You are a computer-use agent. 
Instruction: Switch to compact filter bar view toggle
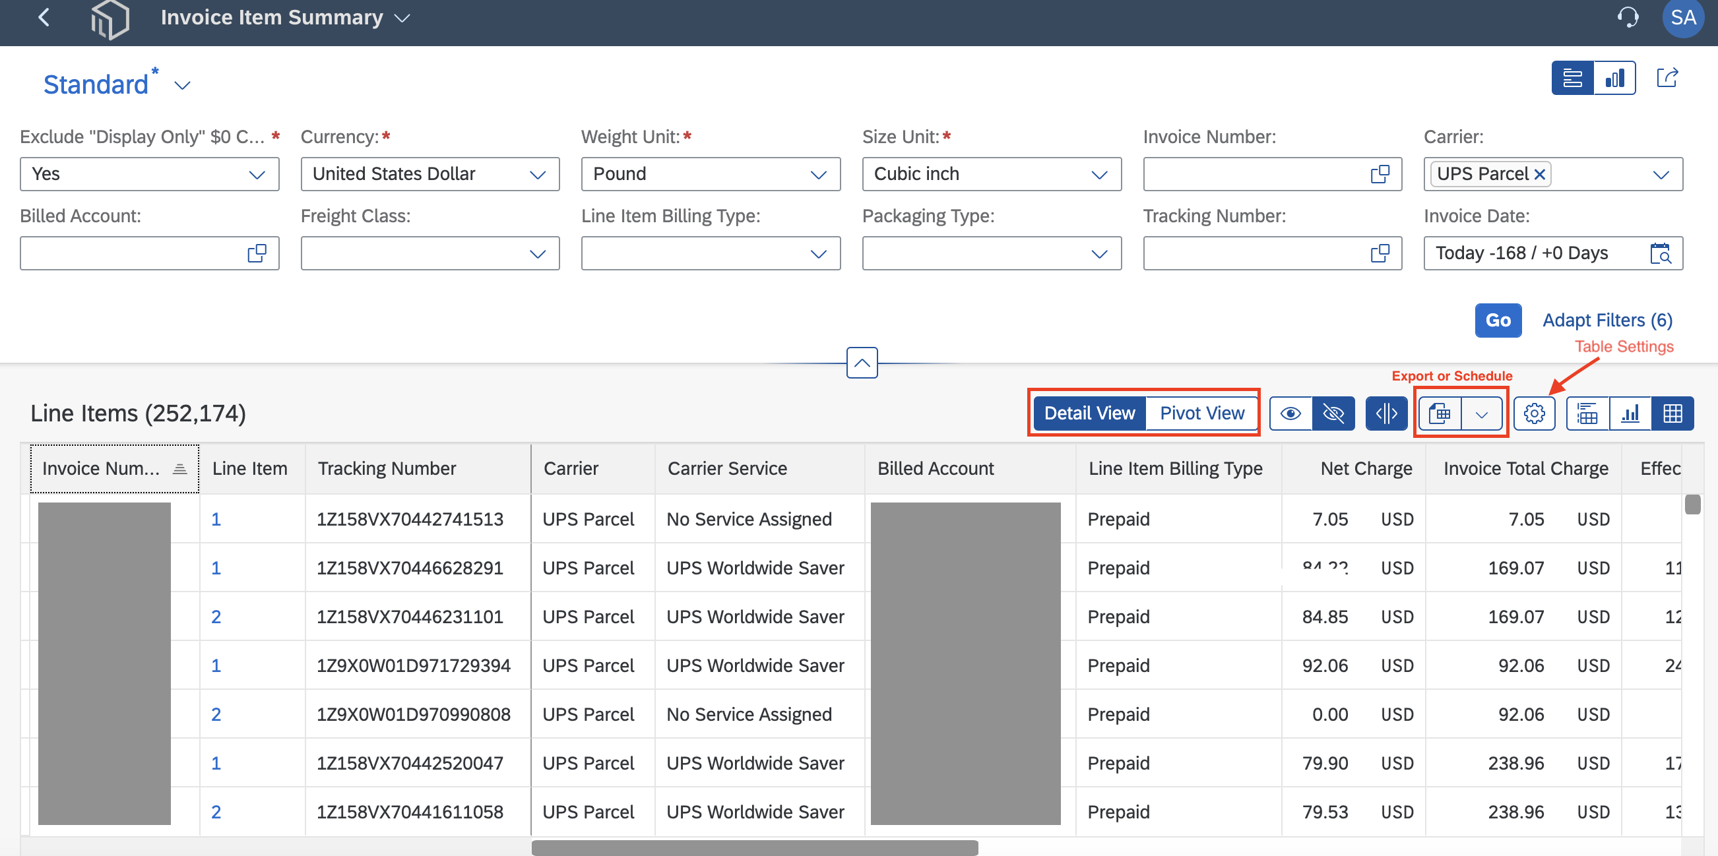click(x=1573, y=78)
